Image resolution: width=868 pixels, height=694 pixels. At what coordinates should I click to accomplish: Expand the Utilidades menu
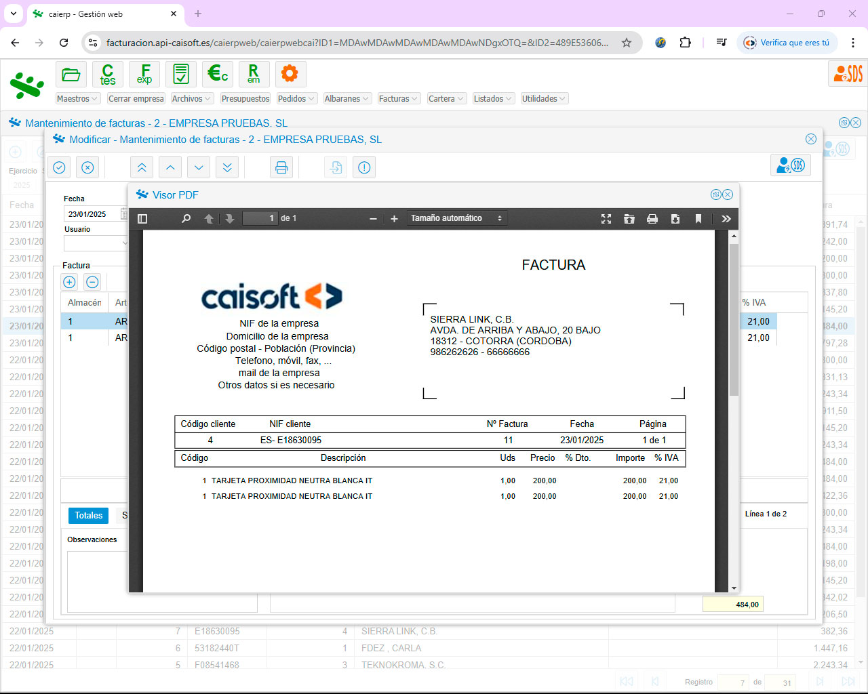(545, 99)
